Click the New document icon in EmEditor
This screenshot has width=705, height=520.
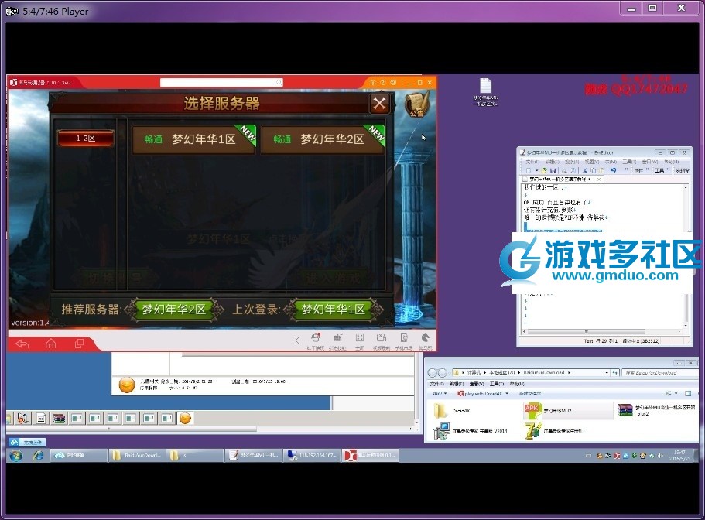pos(529,170)
